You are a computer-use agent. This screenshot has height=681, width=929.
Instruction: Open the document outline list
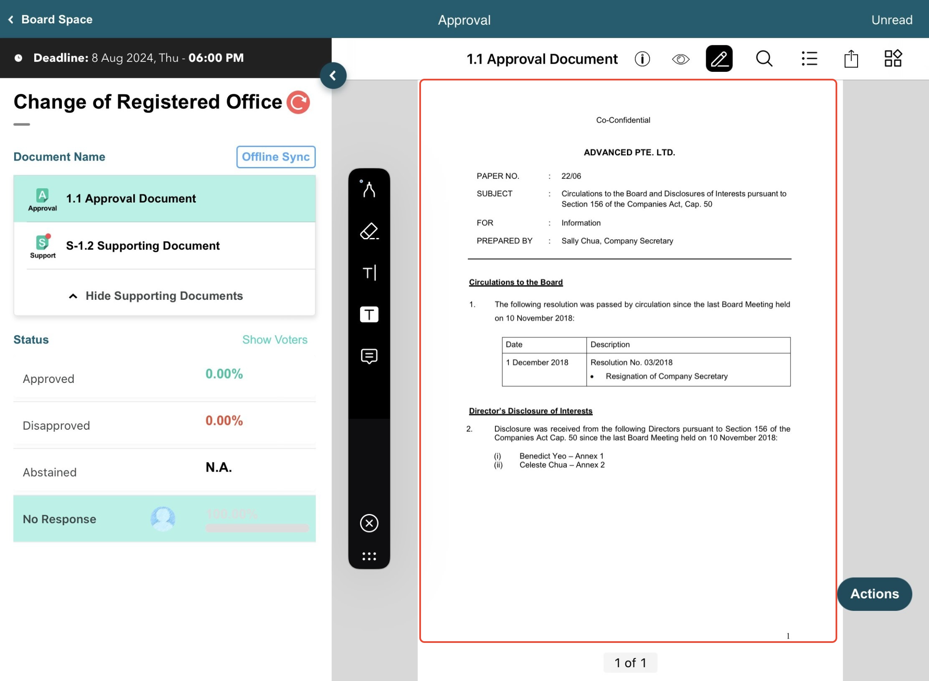tap(809, 59)
